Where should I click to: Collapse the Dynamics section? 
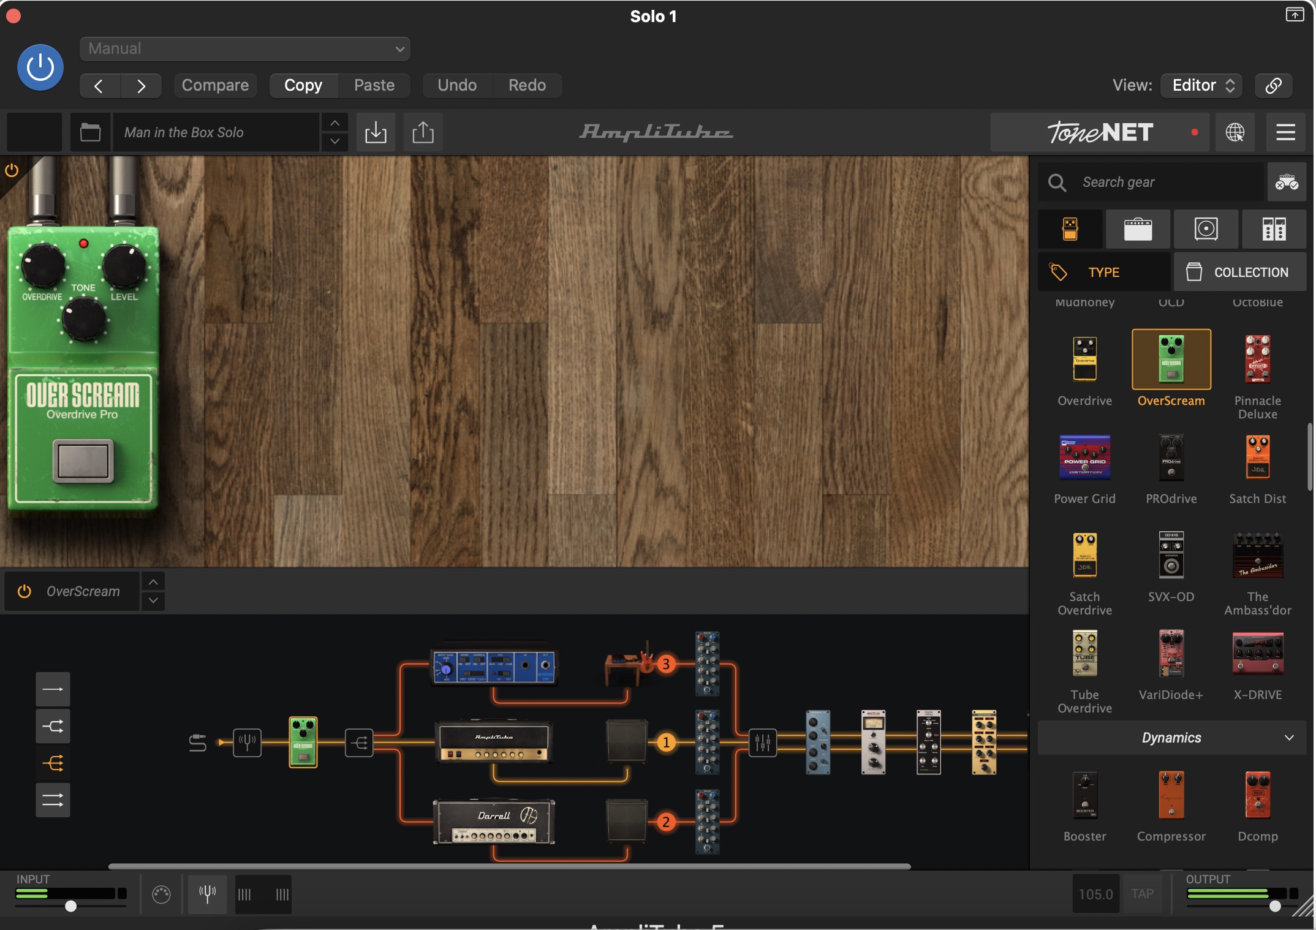[x=1172, y=738]
